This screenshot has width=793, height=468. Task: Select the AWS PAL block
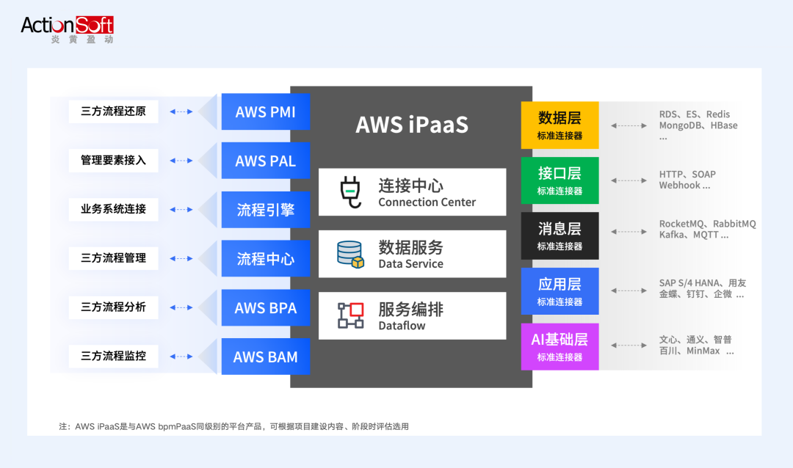[265, 161]
